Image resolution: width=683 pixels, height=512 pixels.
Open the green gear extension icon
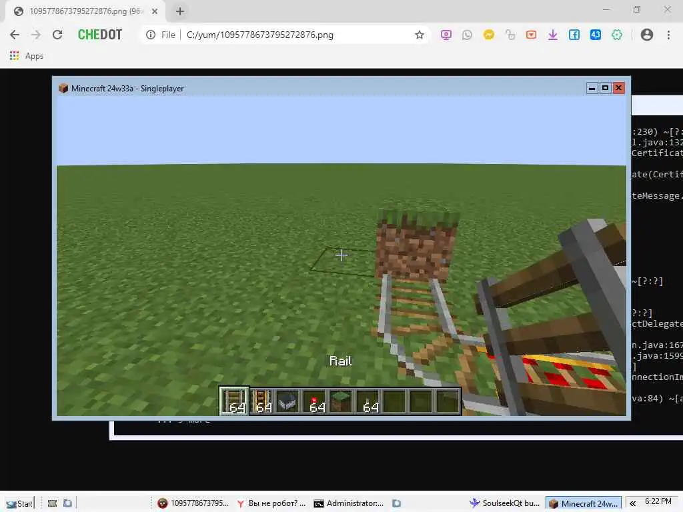point(617,35)
